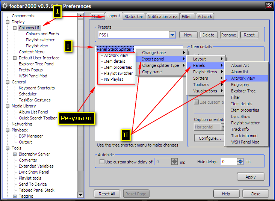Select 'Explorer Tree' panel entry
The image size is (275, 201).
click(246, 91)
